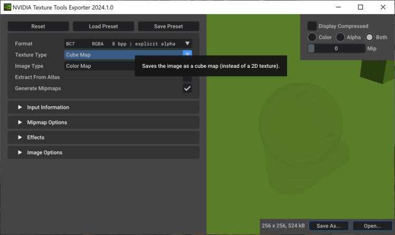Select the Both radio button
The width and height of the screenshot is (395, 235).
tap(369, 37)
